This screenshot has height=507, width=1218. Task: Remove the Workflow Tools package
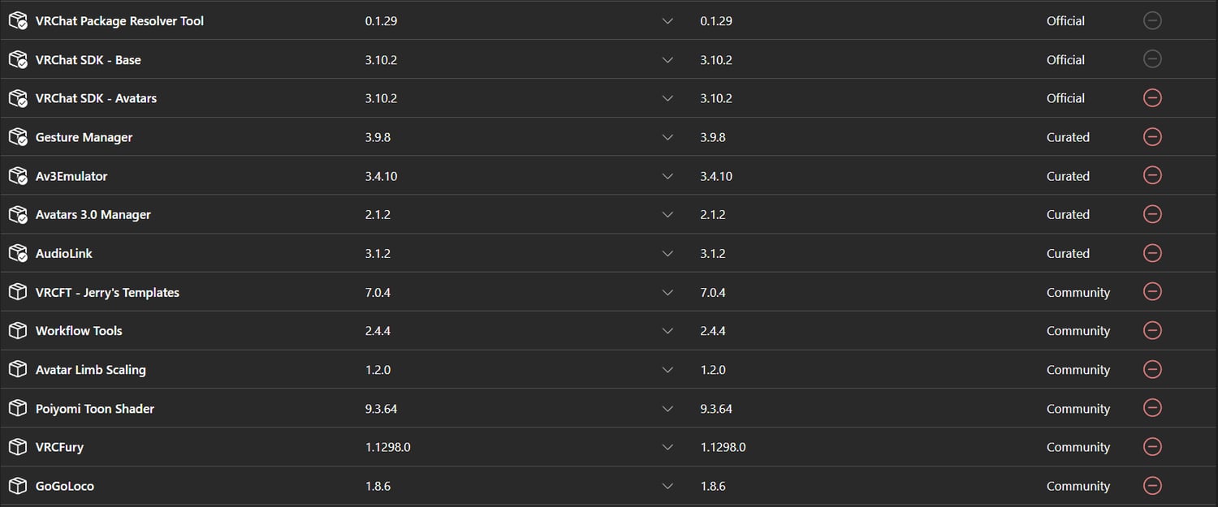(x=1151, y=330)
